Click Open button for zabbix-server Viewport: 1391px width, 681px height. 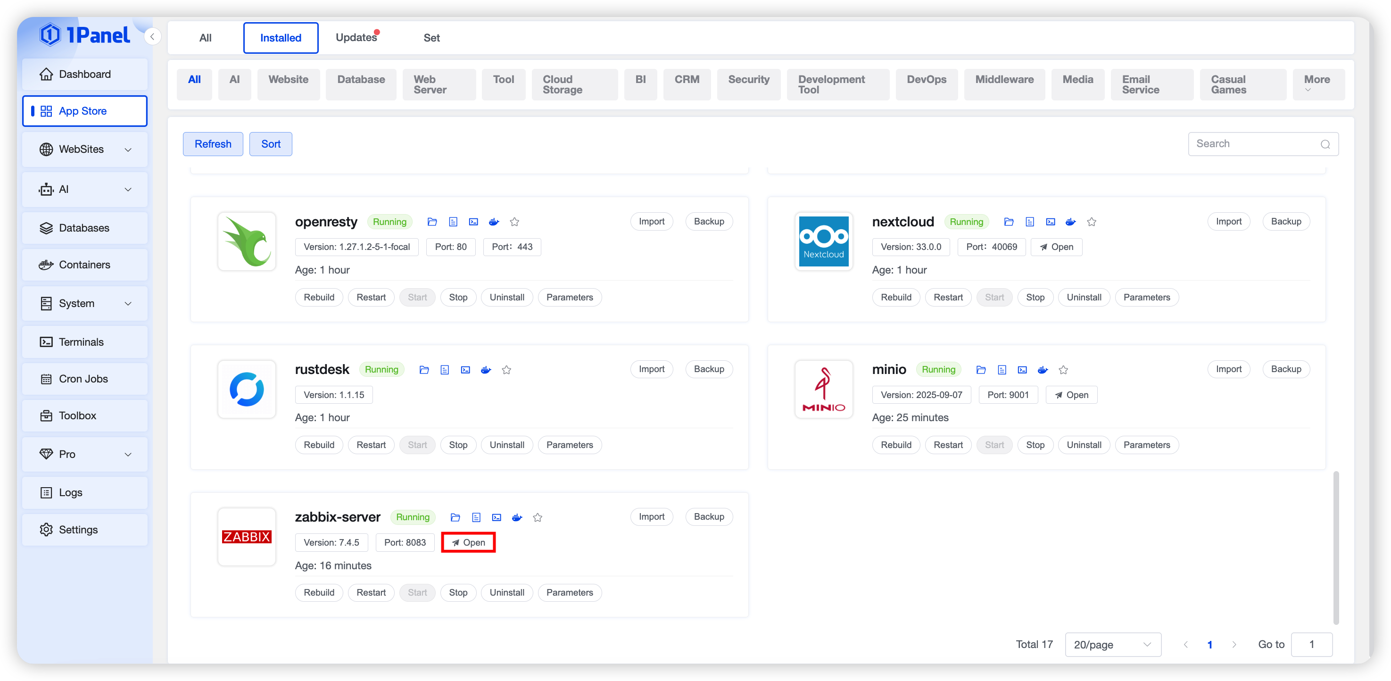(468, 542)
